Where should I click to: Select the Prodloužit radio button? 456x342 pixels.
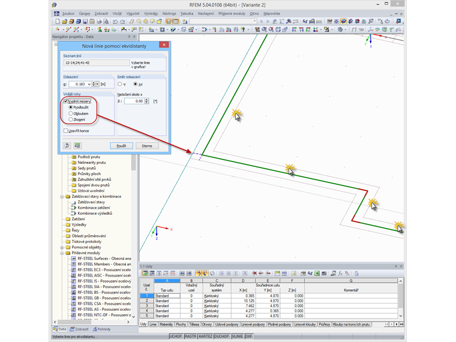tap(71, 107)
